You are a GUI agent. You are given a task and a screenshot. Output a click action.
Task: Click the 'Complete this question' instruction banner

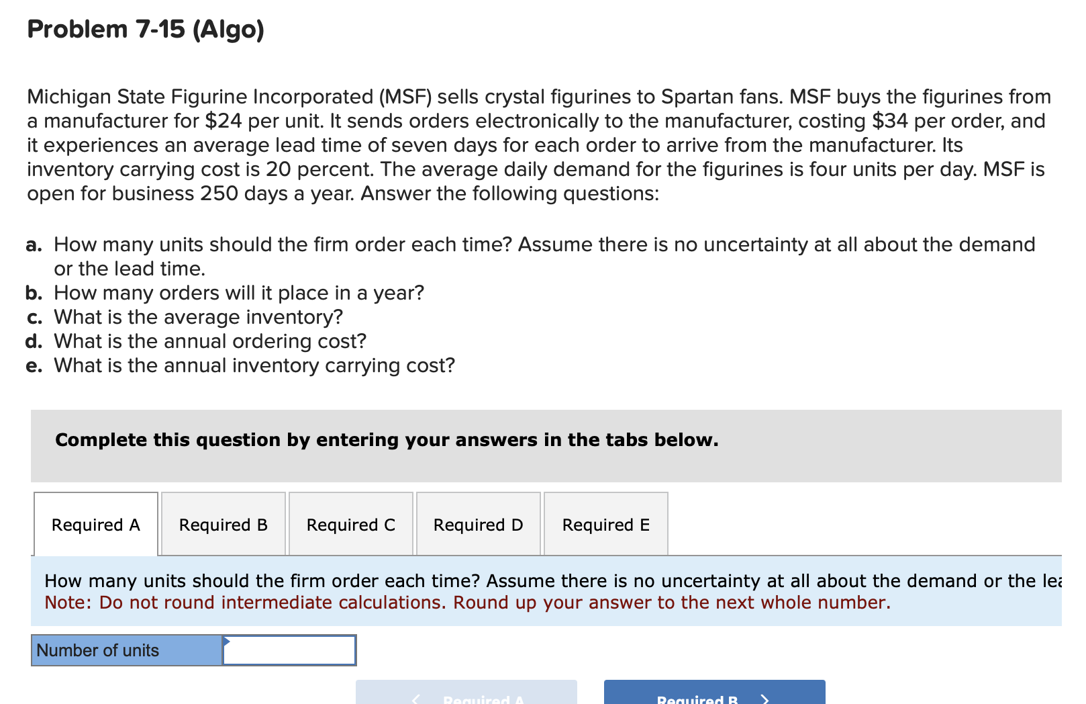(x=387, y=440)
